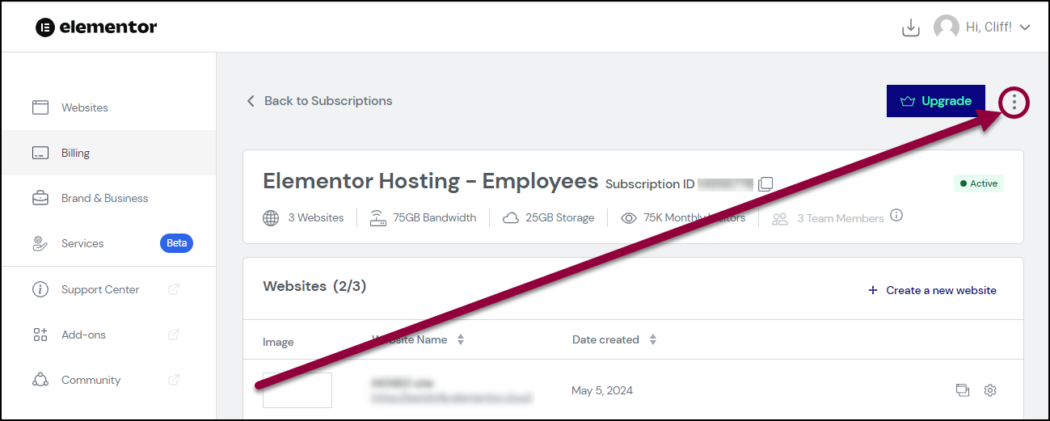Open the three-dot more options menu

1014,102
